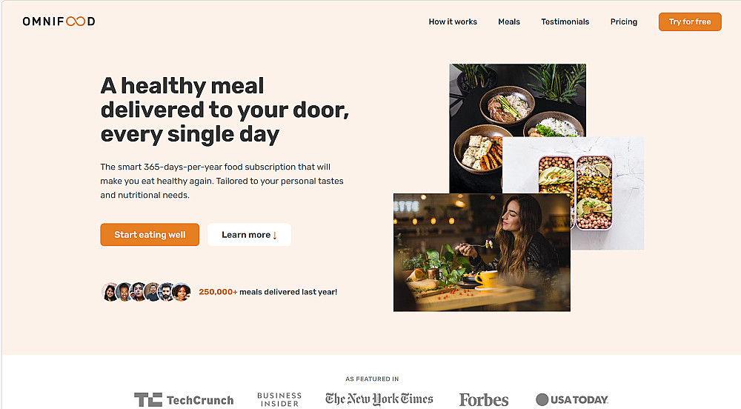Click first customer avatar photo

tap(110, 292)
